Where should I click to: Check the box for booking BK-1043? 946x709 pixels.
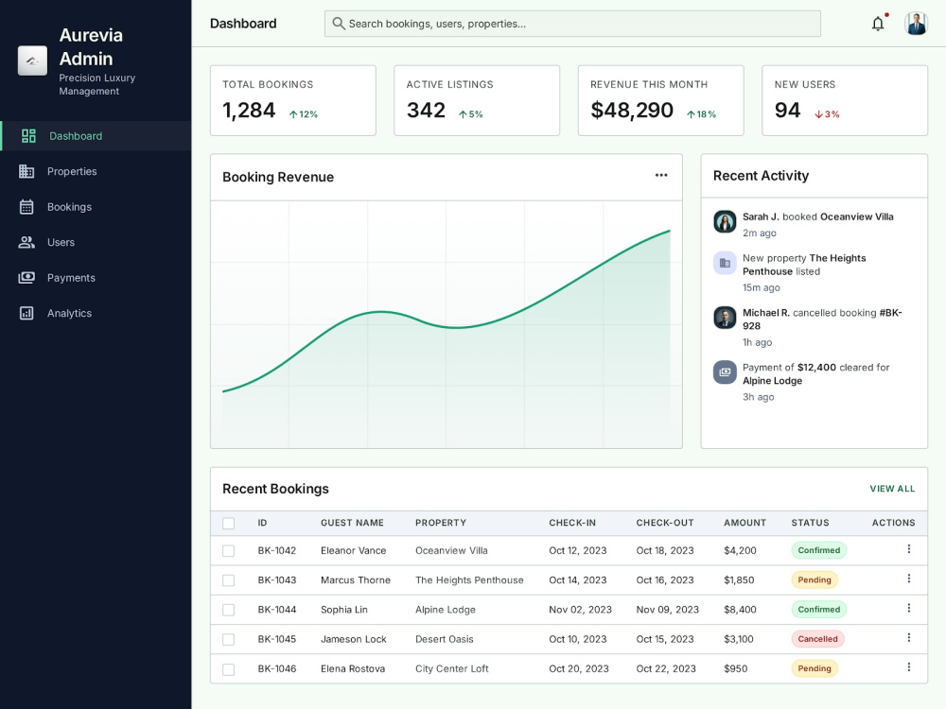coord(228,580)
